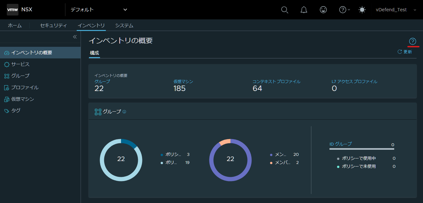The height and width of the screenshot is (203, 423).
Task: Click the orange legend dot showing 2
Action: [271, 163]
